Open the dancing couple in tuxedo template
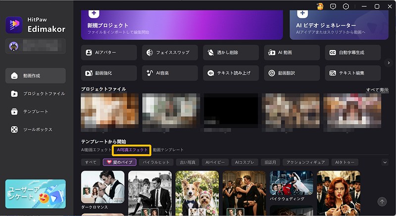This screenshot has width=396, height=216. coord(245,193)
